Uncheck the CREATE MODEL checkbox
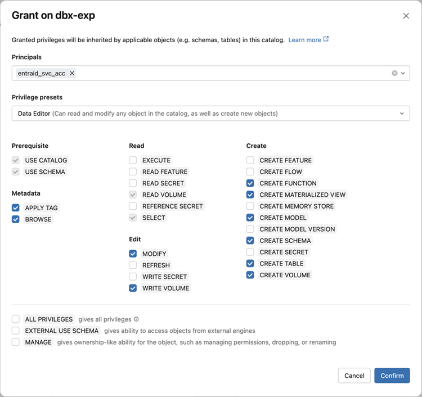422x397 pixels. (250, 218)
